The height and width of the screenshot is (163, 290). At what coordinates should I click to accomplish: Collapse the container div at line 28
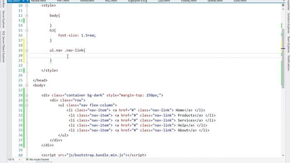[27, 96]
